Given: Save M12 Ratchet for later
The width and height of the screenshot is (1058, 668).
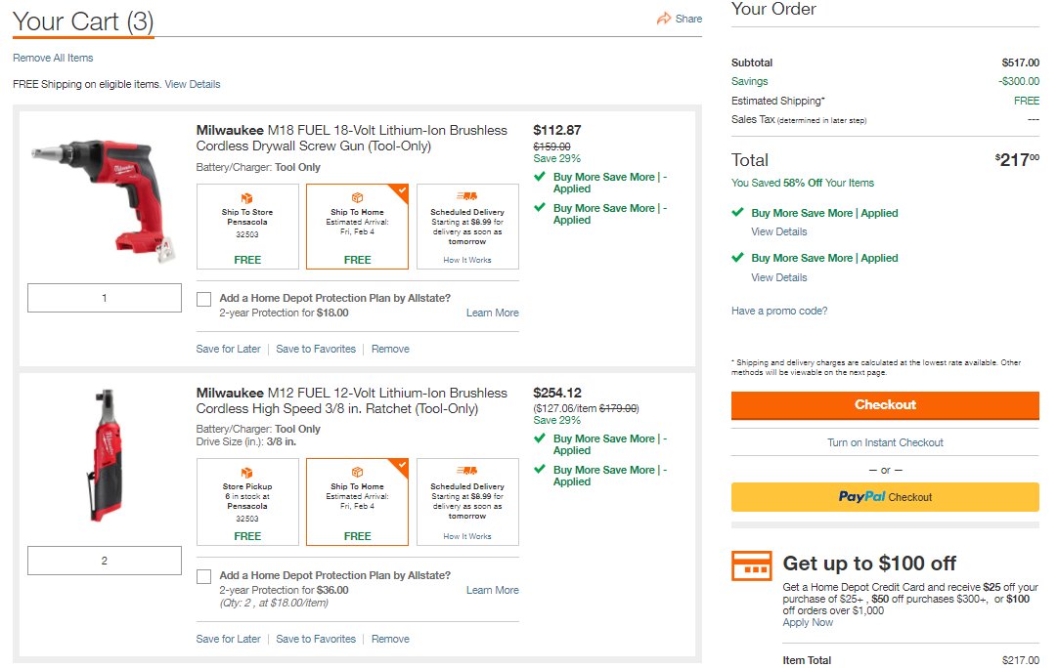Looking at the screenshot, I should click(228, 639).
